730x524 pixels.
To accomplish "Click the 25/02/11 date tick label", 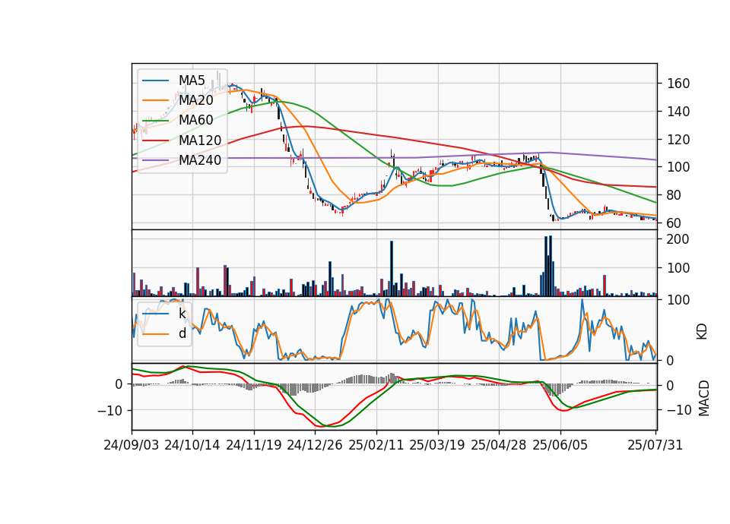I will point(376,445).
